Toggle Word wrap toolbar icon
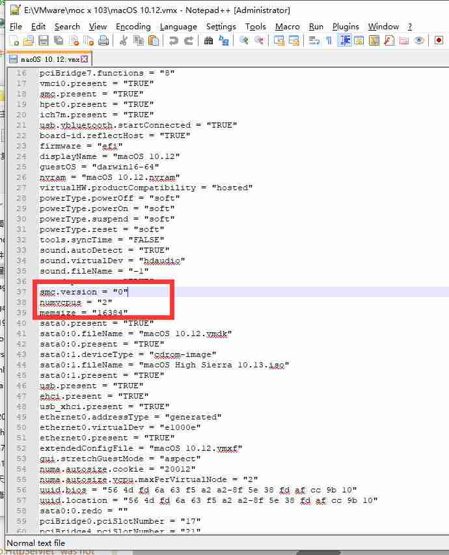449x555 pixels. coord(314,40)
